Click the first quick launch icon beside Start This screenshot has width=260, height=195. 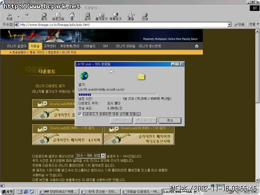point(20,191)
